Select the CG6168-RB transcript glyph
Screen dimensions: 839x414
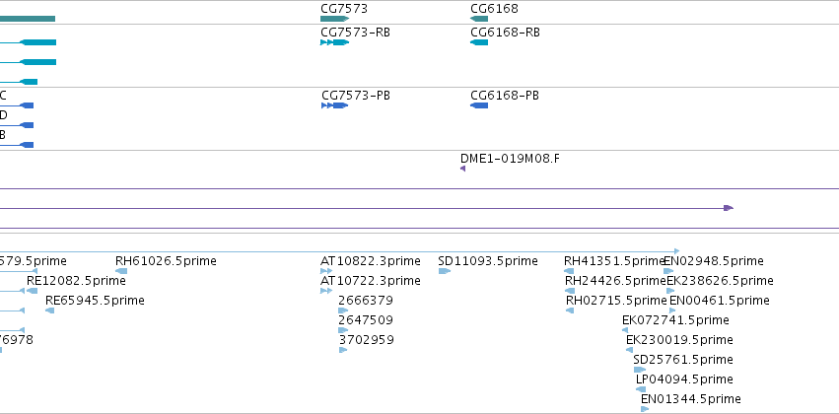point(479,42)
